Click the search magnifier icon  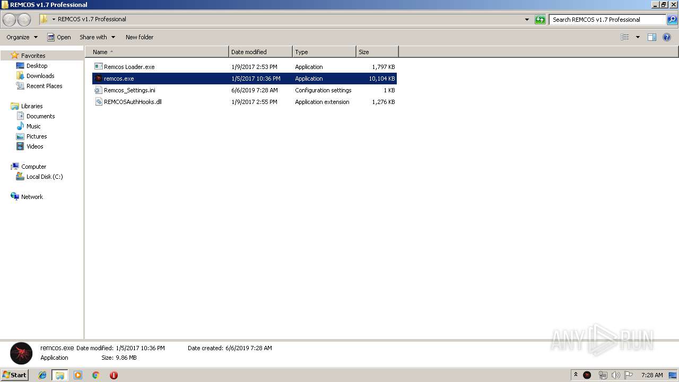coord(672,20)
